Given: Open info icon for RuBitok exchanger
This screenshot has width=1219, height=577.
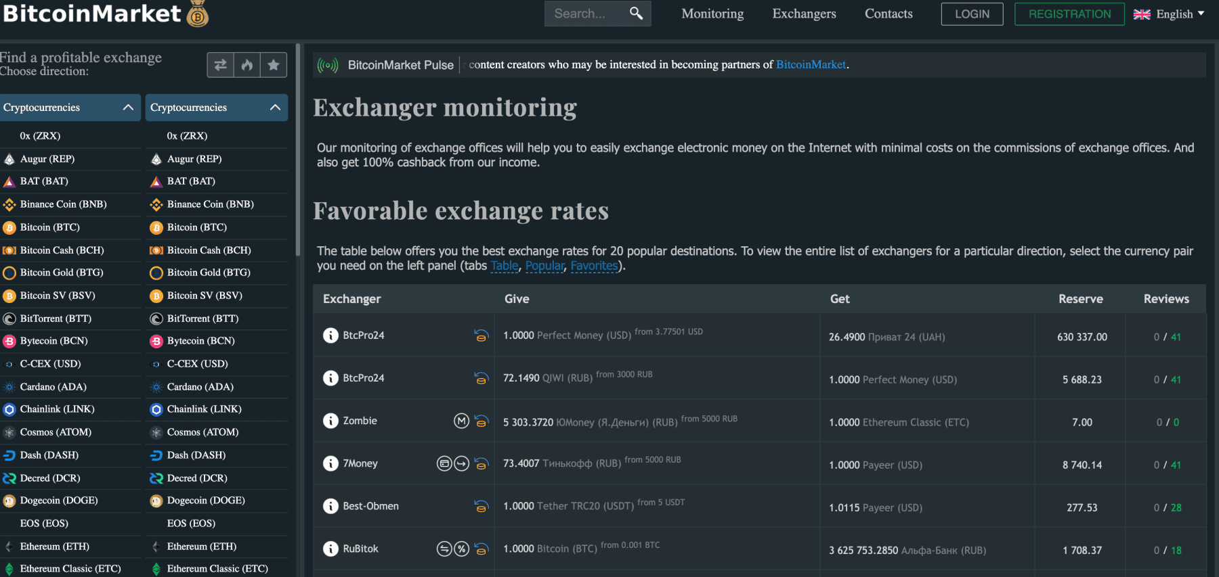Looking at the screenshot, I should [330, 549].
